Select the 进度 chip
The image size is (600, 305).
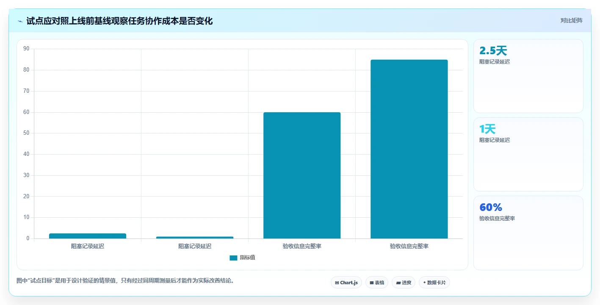403,283
